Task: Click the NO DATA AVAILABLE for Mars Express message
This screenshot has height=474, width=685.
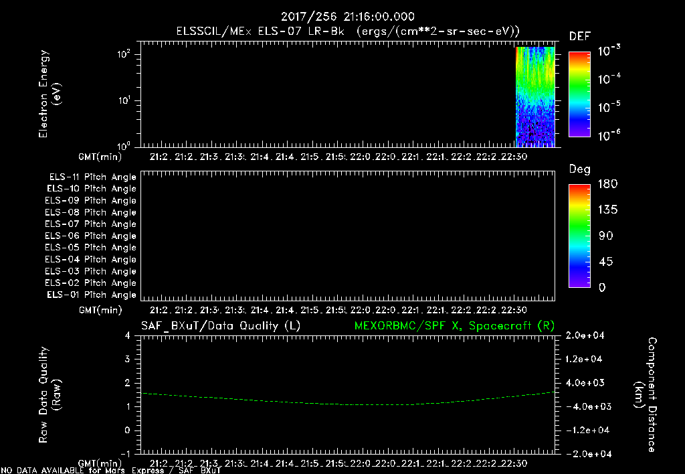Action: (x=111, y=471)
